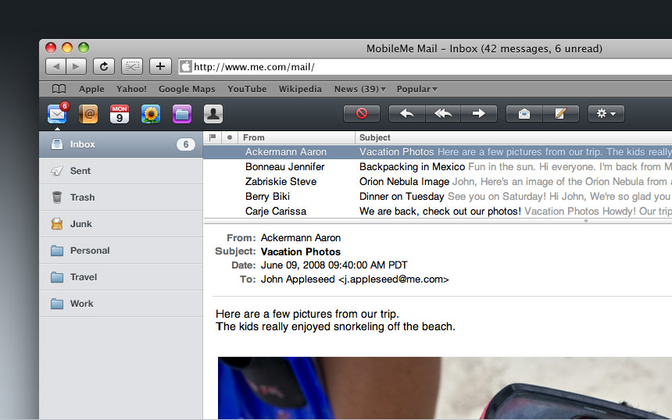
Task: Select message from Zabriskie Steve
Action: pyautogui.click(x=438, y=182)
